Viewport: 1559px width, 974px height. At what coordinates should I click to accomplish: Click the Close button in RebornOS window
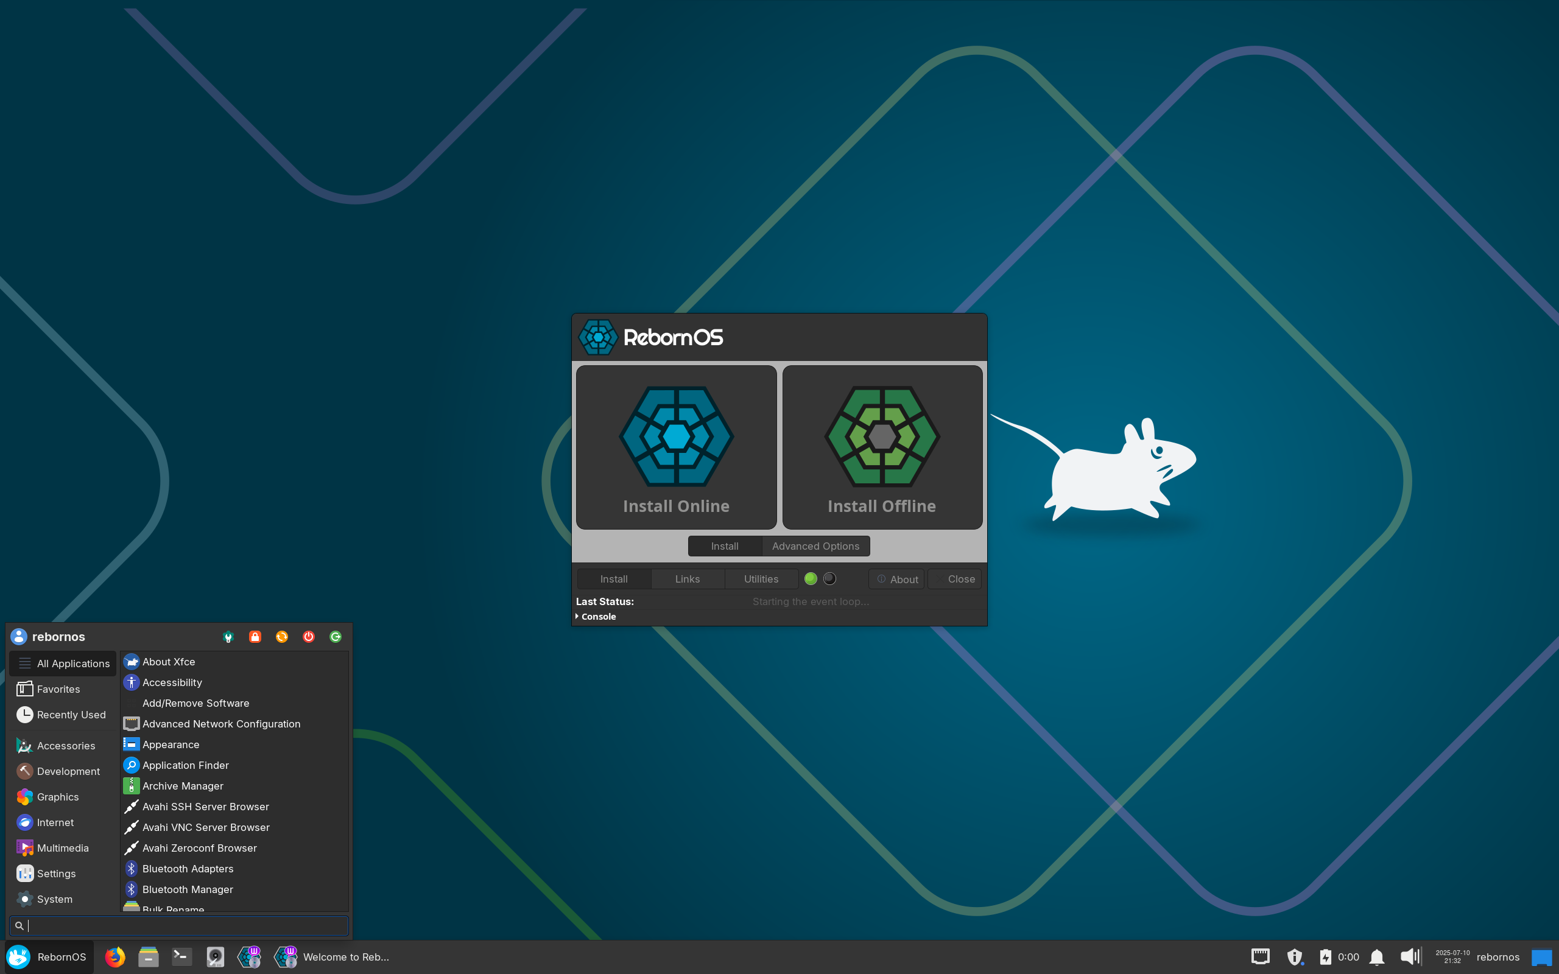pyautogui.click(x=954, y=579)
